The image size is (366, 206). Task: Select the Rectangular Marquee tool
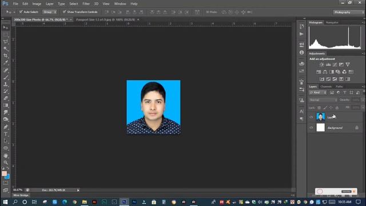6,35
